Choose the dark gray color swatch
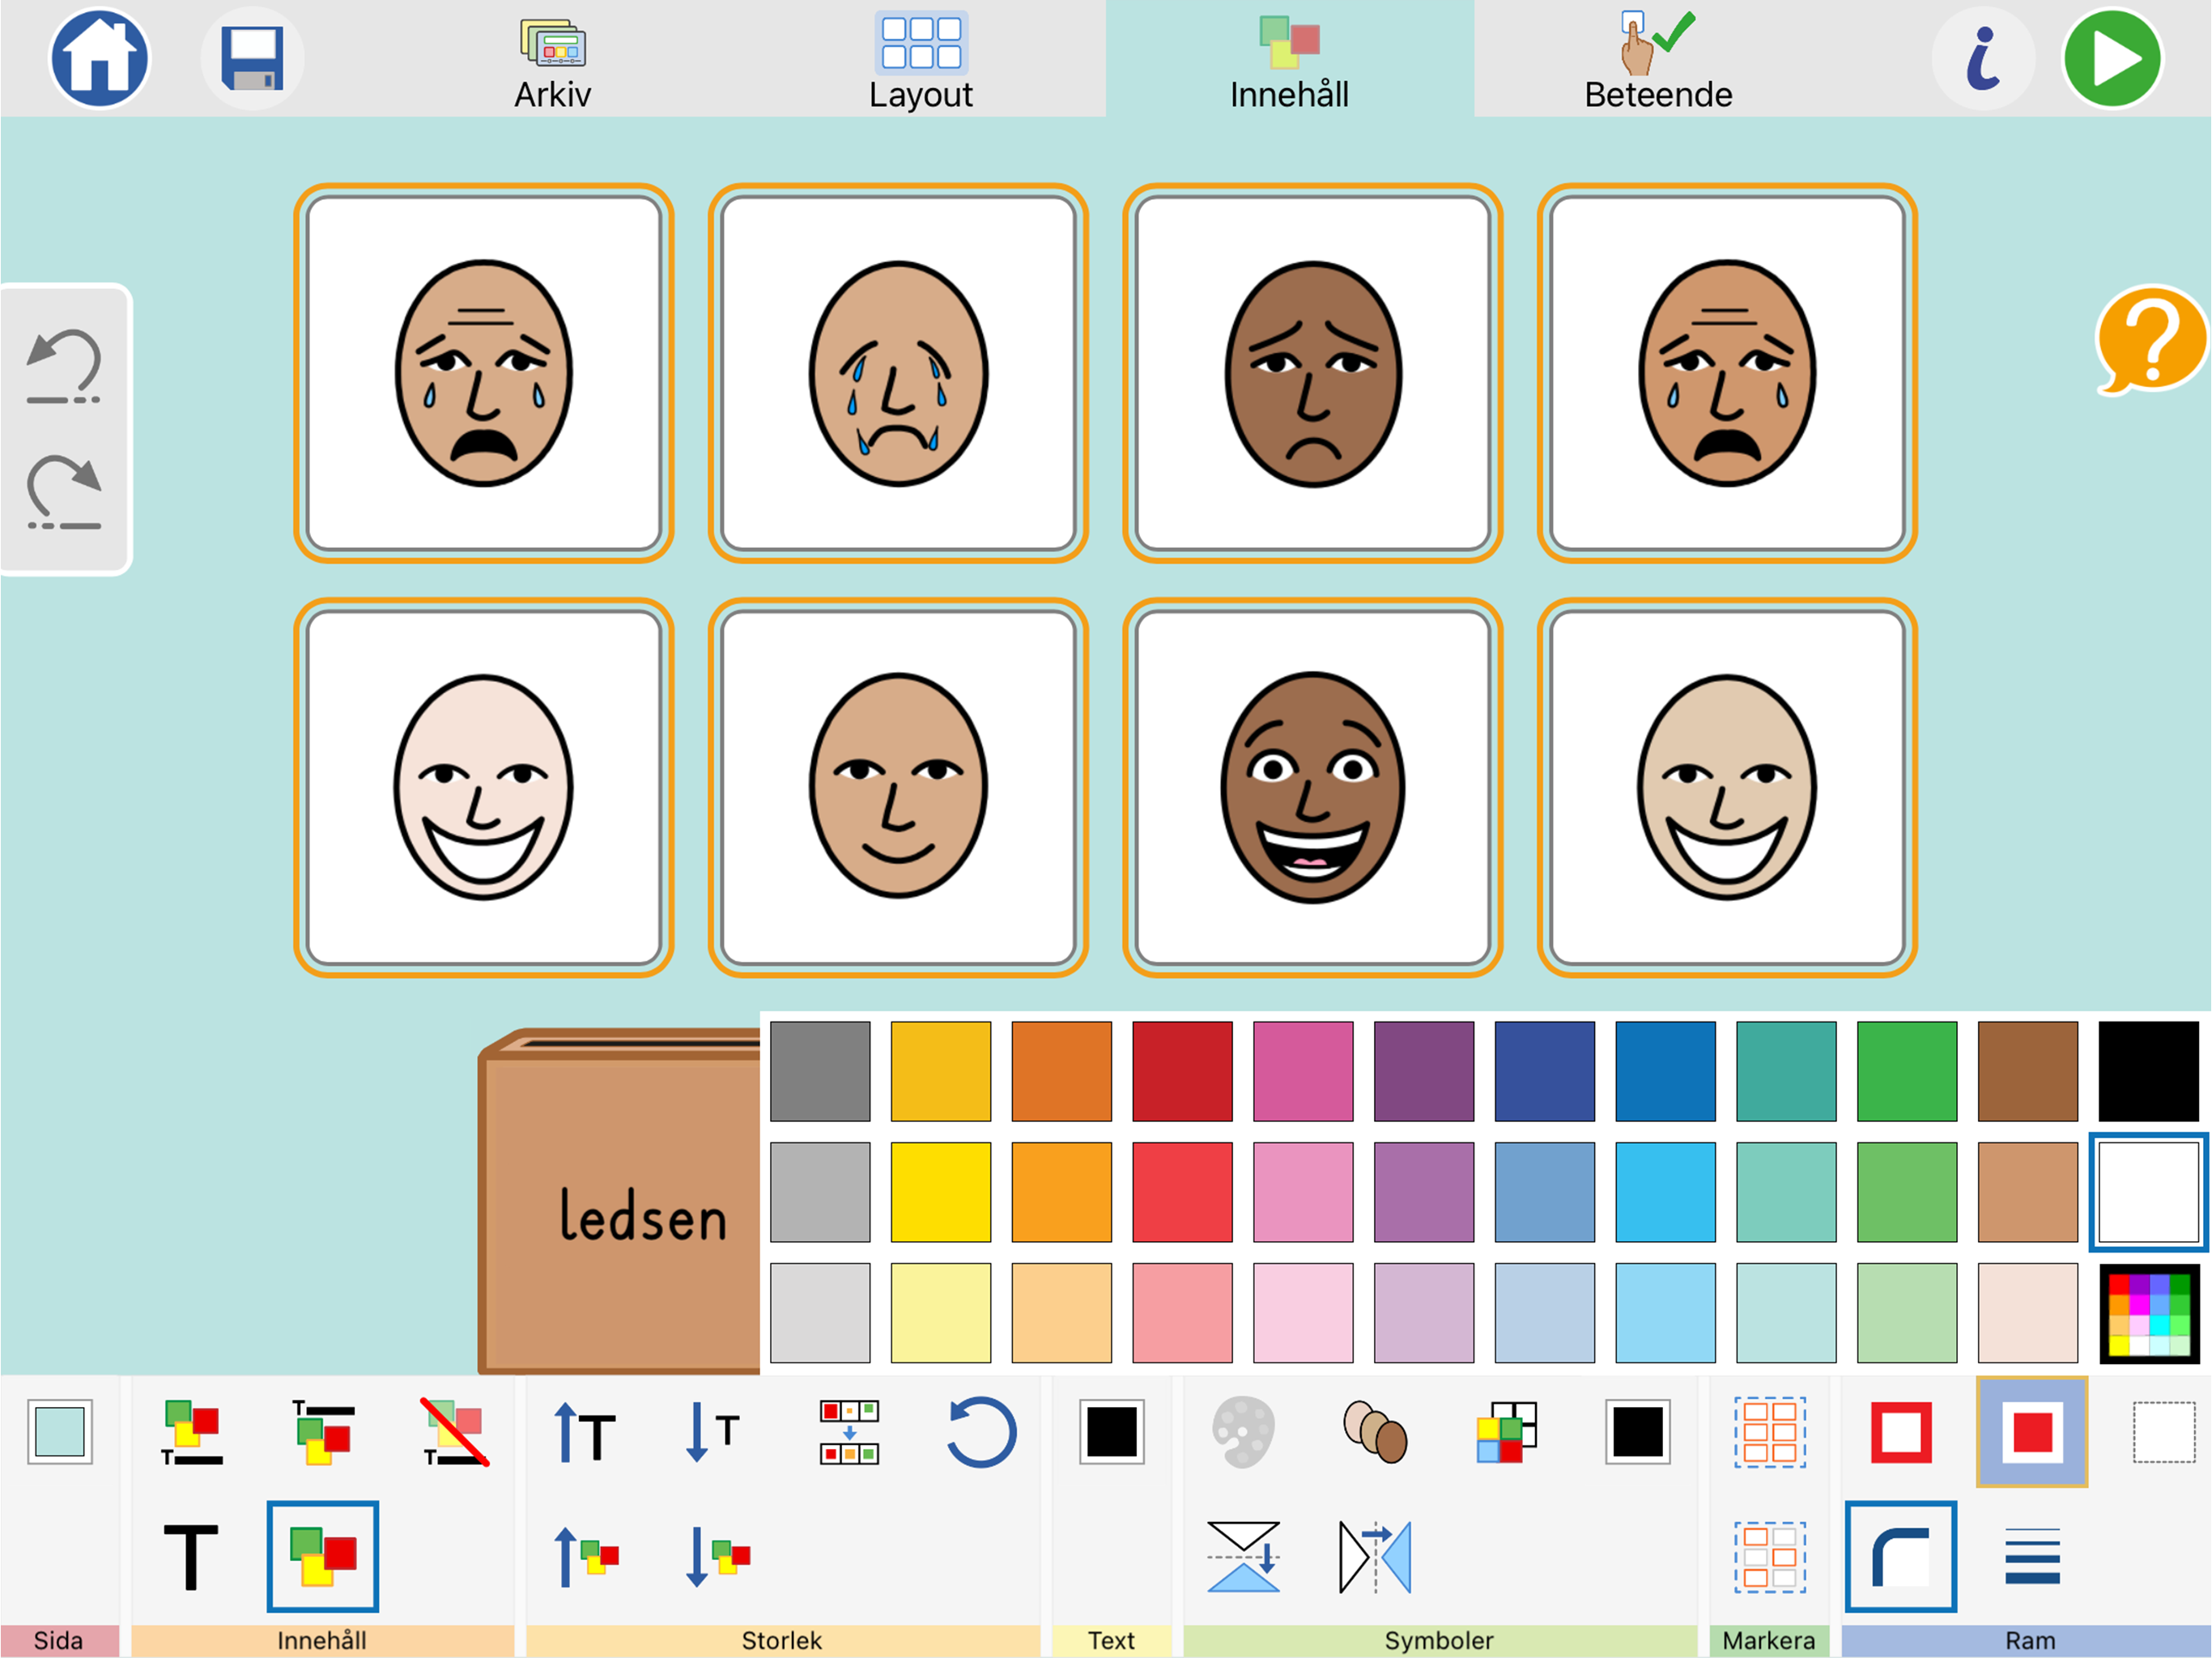Screen dimensions: 2212x1658 pos(820,1071)
